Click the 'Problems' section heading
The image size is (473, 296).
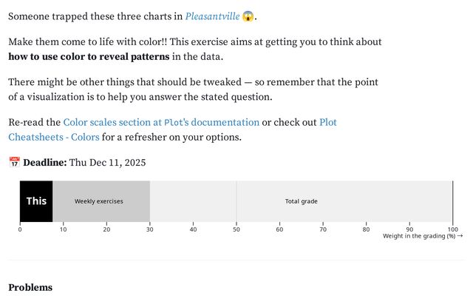(x=30, y=287)
